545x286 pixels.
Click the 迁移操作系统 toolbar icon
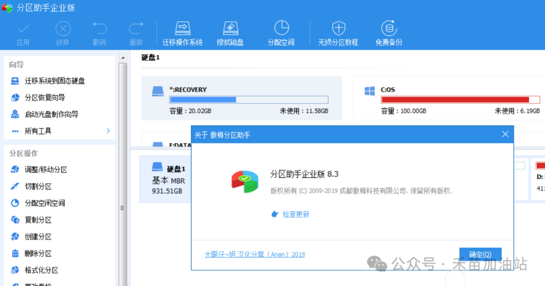(182, 28)
